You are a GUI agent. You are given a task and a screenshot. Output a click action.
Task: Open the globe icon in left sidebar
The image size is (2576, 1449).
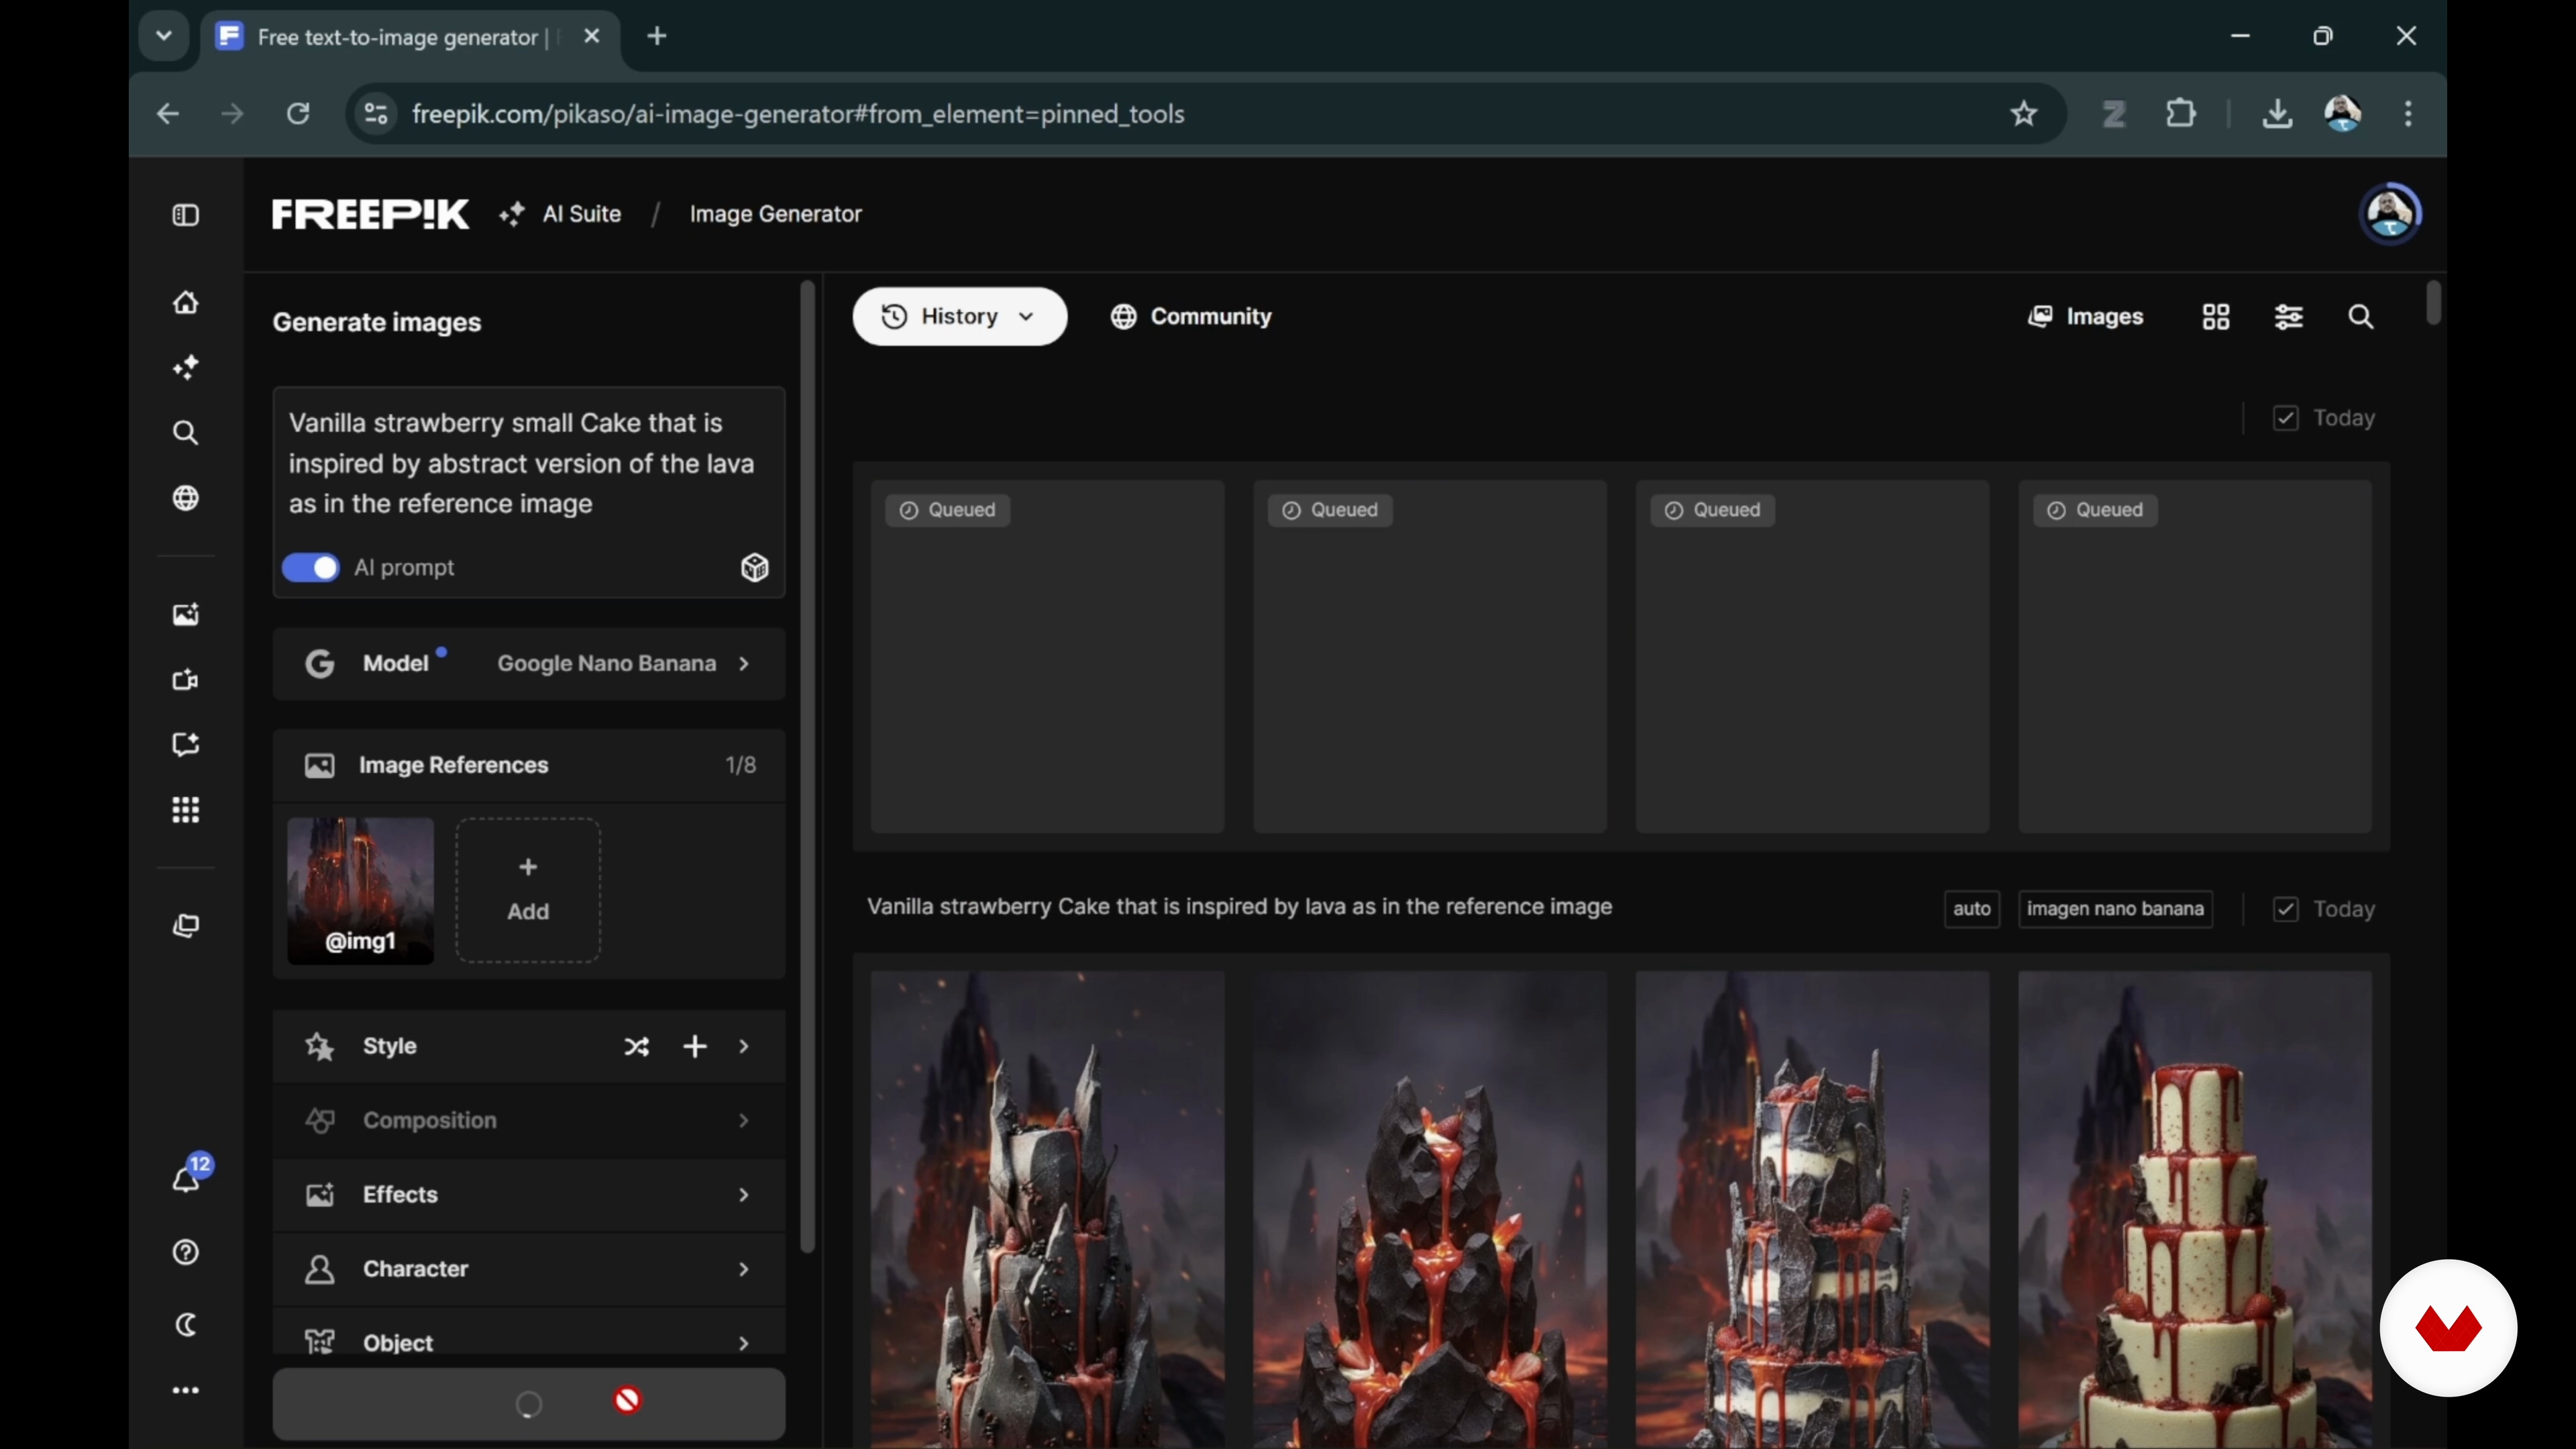pos(186,498)
